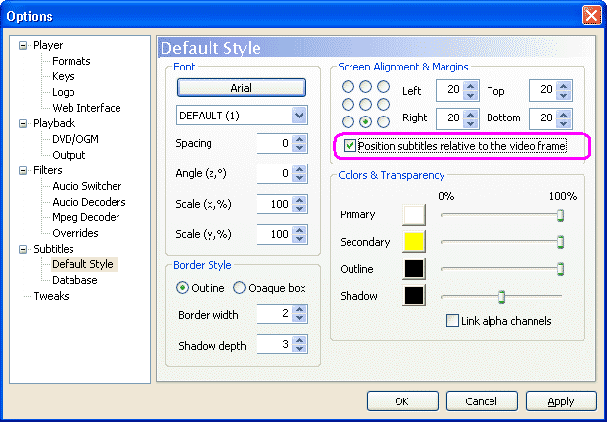Open the DEFAULT (1) charset dropdown

(x=300, y=115)
